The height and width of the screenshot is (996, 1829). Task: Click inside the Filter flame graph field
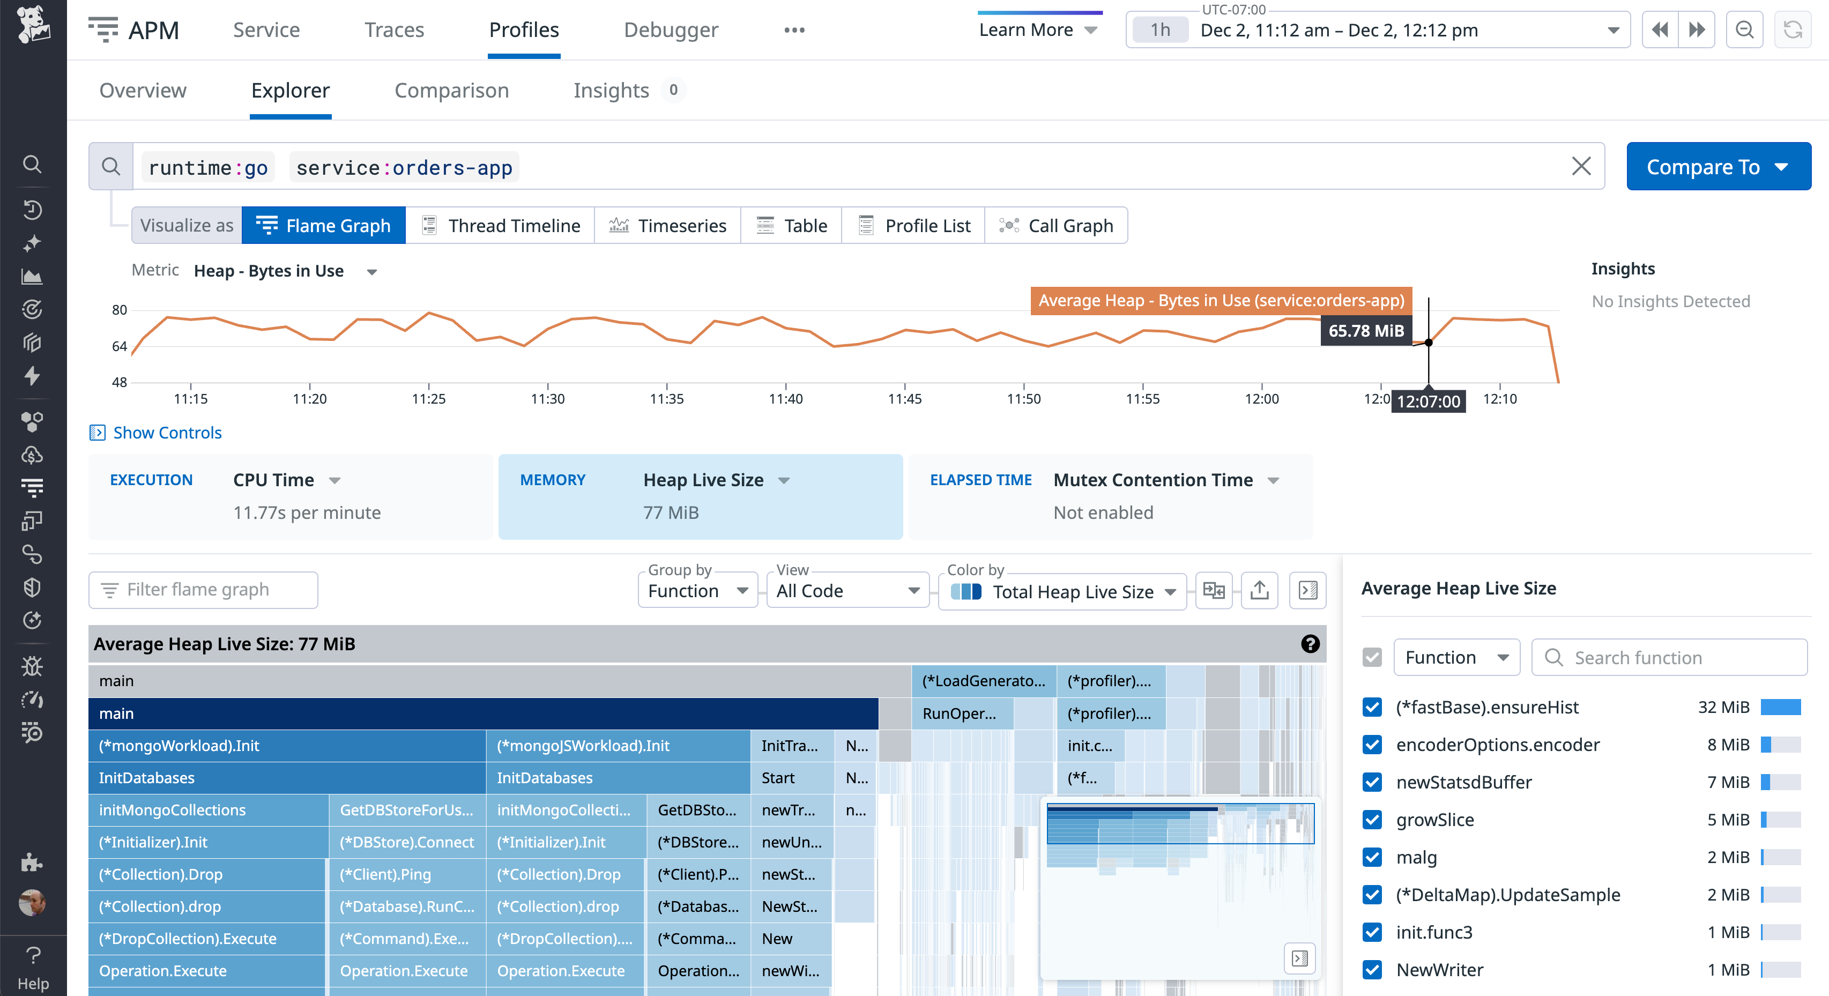click(202, 589)
